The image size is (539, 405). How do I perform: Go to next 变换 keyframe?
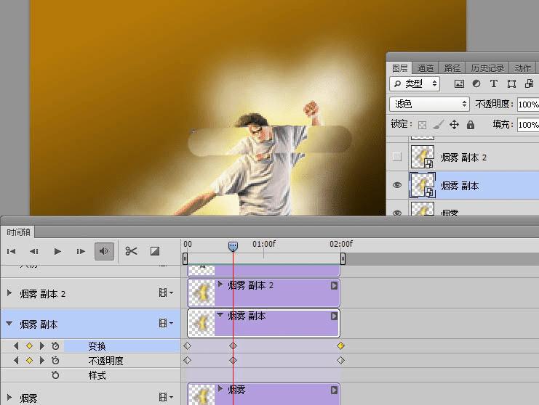point(42,346)
